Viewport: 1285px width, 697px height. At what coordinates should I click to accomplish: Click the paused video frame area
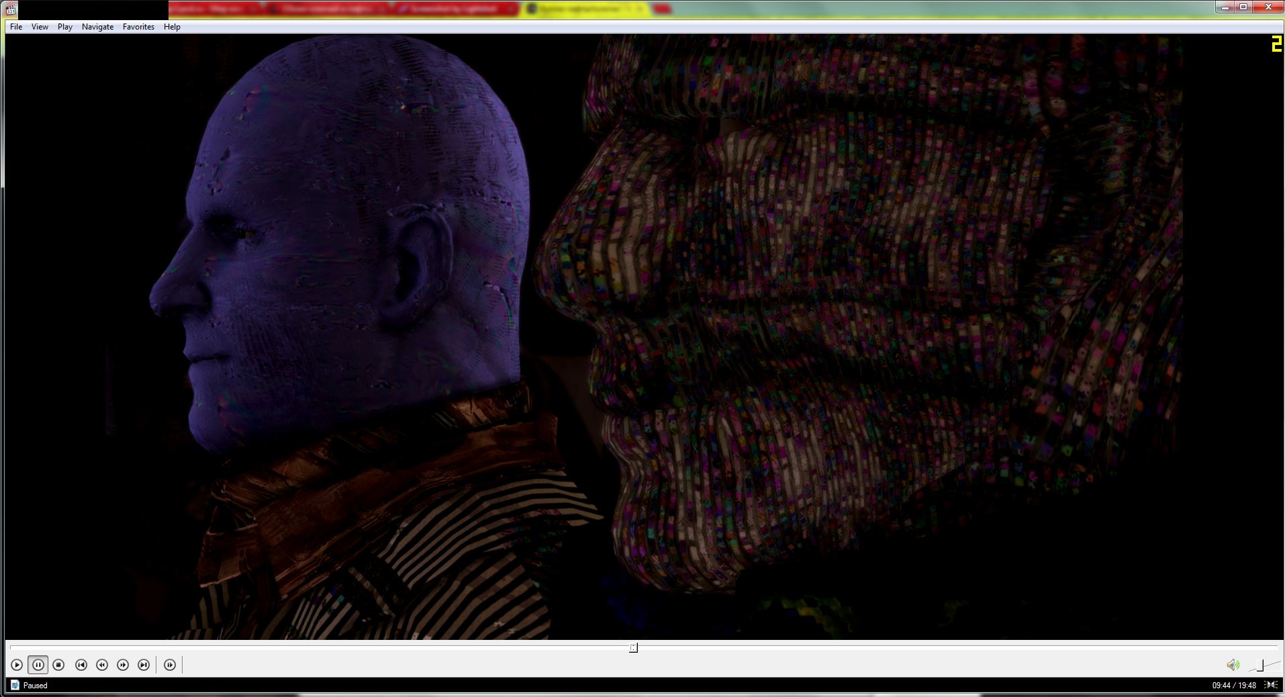[x=645, y=336]
